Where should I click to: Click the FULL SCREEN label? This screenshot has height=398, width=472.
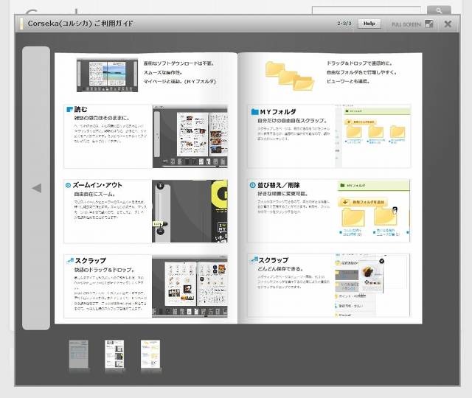click(x=406, y=24)
